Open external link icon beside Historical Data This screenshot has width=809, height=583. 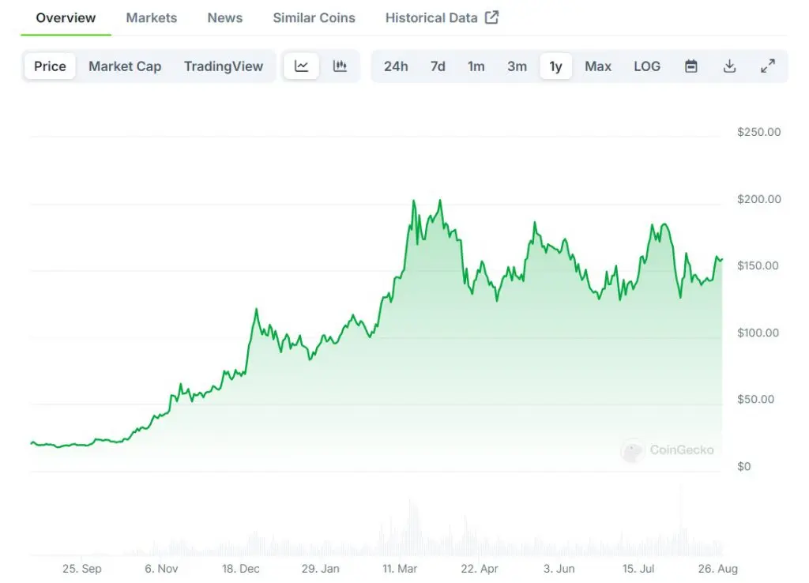coord(491,17)
